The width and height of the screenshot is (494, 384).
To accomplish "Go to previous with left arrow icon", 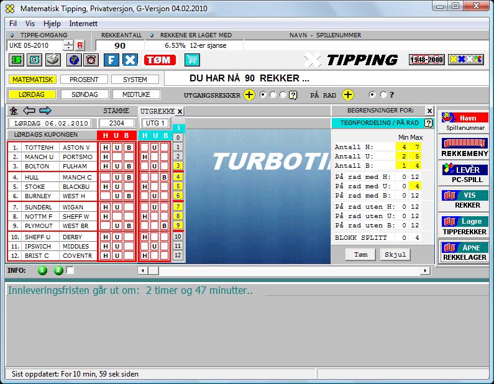I will pos(29,111).
